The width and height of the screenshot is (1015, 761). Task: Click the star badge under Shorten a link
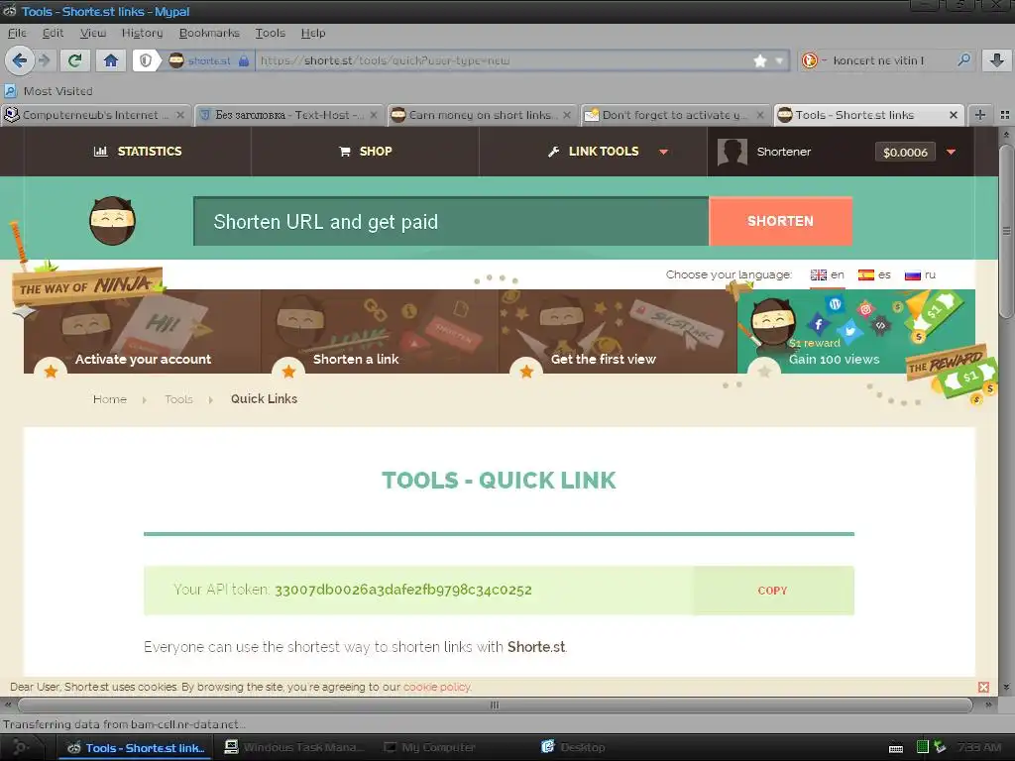point(288,371)
